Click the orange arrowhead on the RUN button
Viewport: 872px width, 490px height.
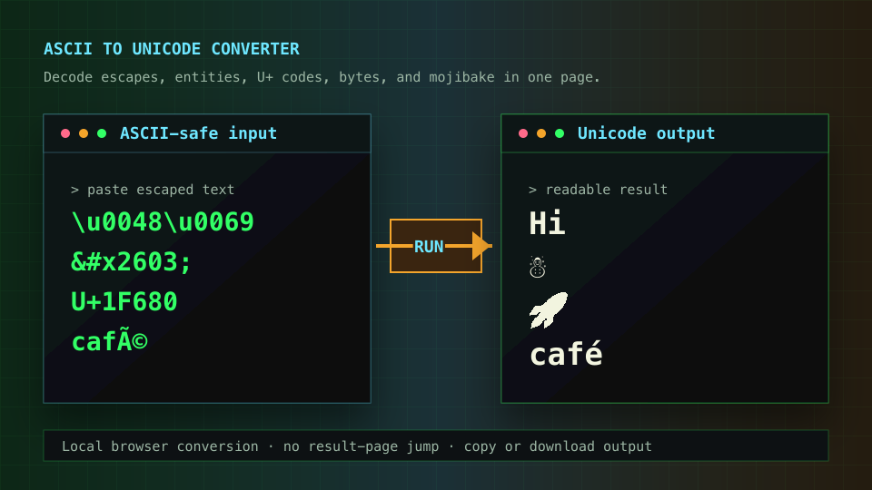tap(481, 246)
